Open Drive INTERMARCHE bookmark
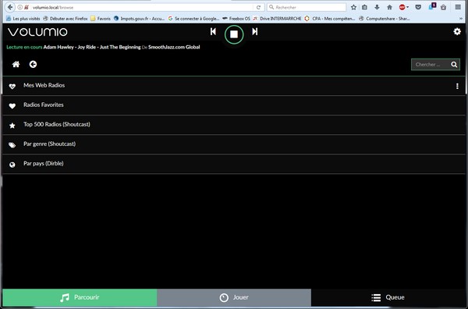 click(277, 19)
